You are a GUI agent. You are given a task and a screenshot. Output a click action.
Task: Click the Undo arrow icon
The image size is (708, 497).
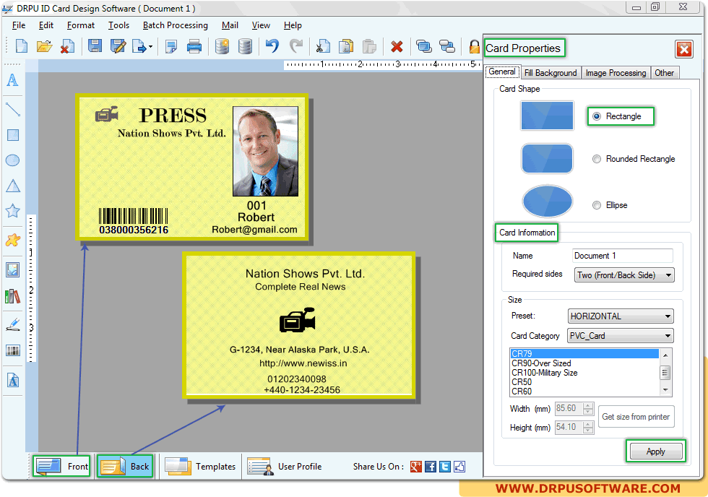coord(272,46)
